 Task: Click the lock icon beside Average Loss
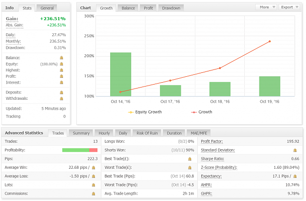94,176
